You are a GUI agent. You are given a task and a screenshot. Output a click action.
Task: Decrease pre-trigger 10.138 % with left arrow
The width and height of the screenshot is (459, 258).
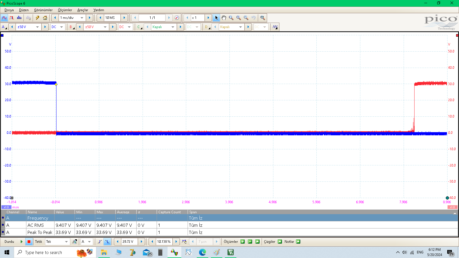[x=152, y=242]
